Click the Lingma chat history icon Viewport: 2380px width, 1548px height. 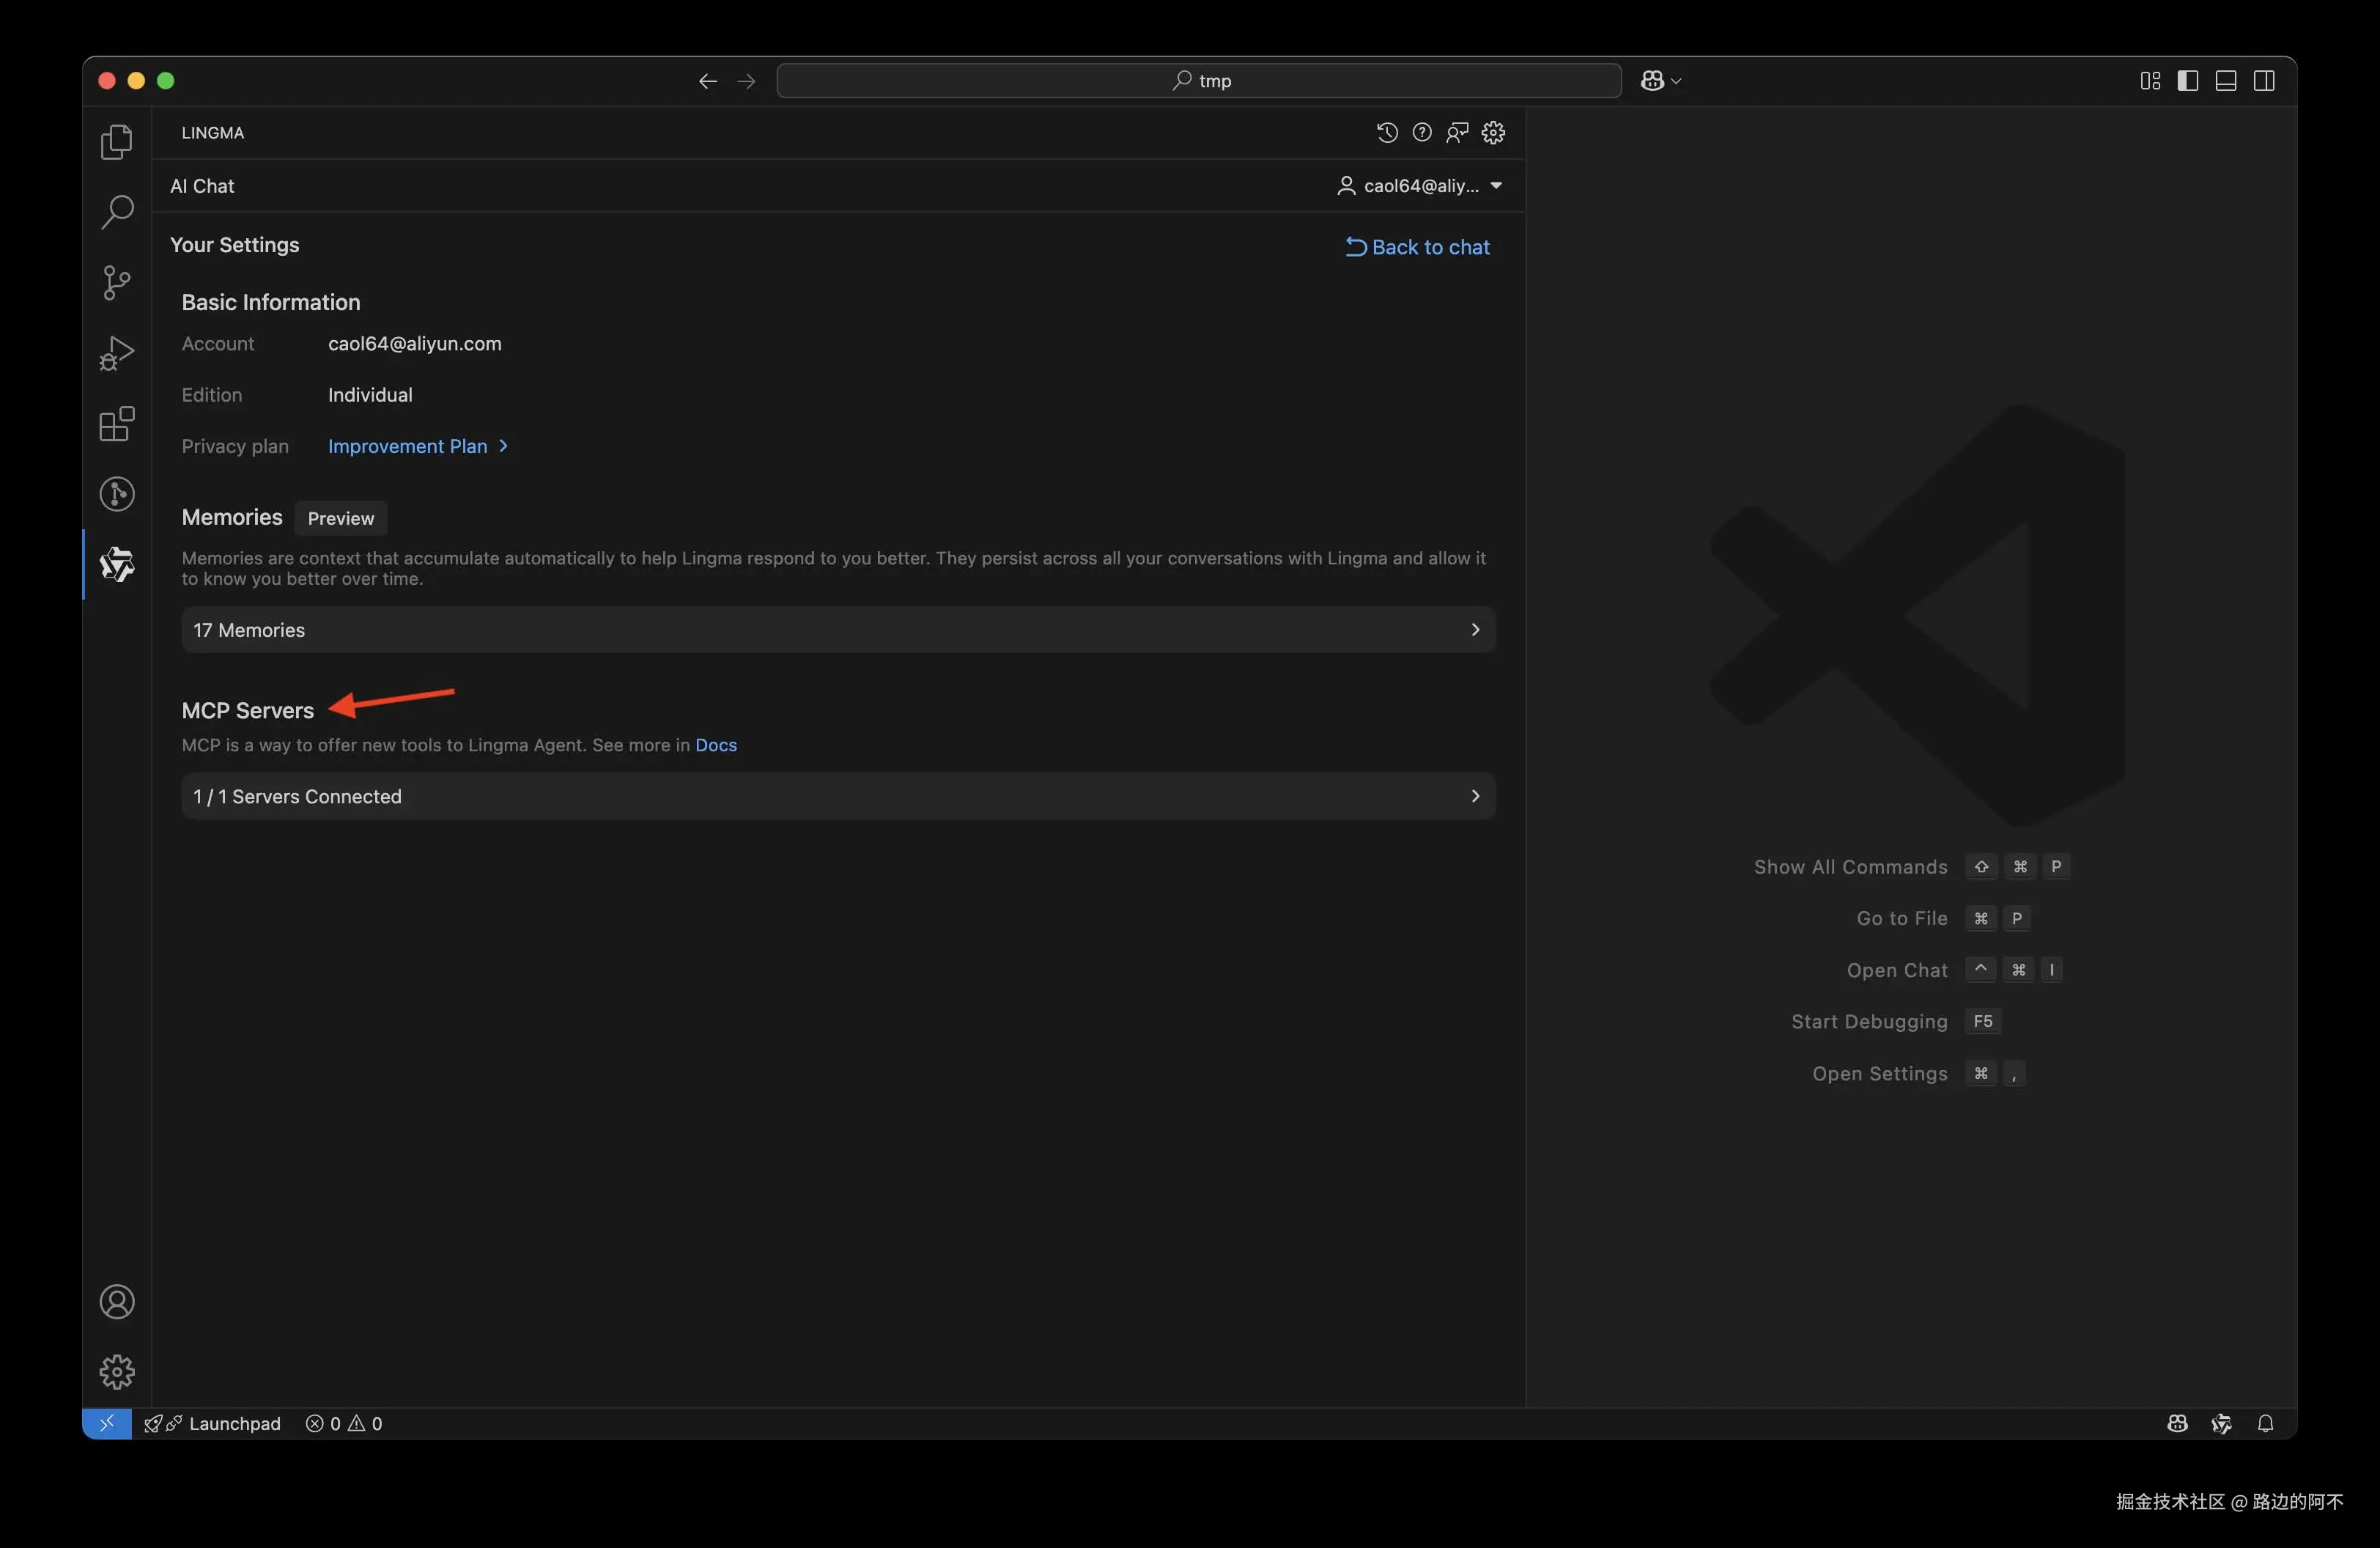click(1386, 133)
